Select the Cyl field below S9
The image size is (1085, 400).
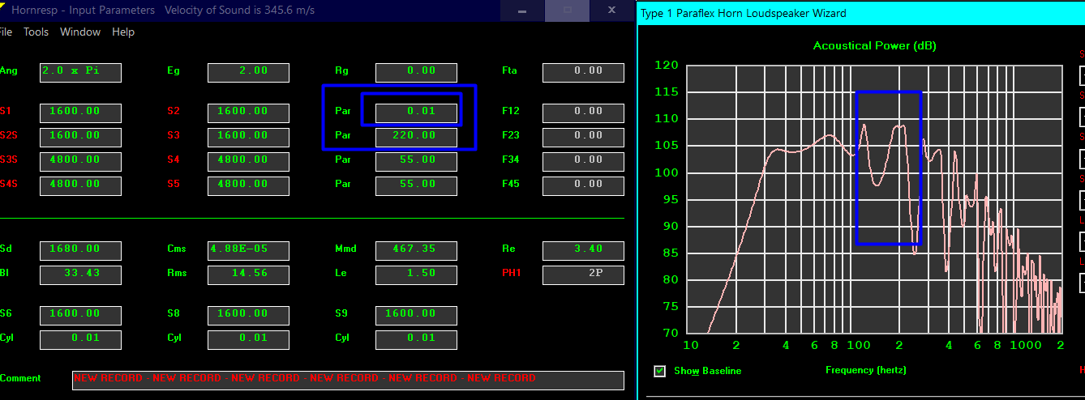(416, 339)
